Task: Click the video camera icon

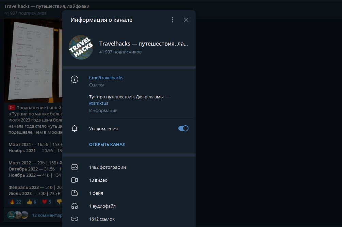Action: tap(75, 180)
